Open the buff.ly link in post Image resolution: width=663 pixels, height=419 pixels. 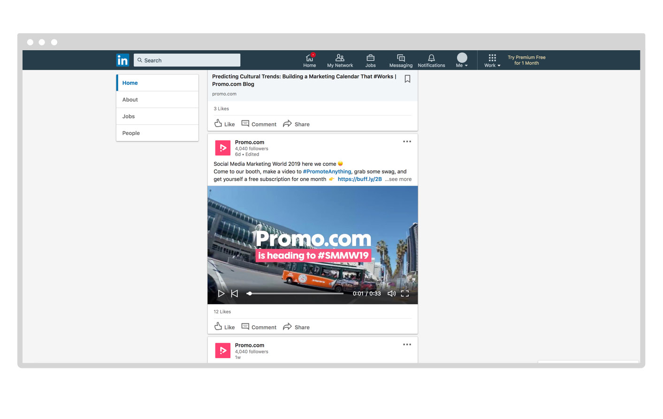(x=359, y=179)
